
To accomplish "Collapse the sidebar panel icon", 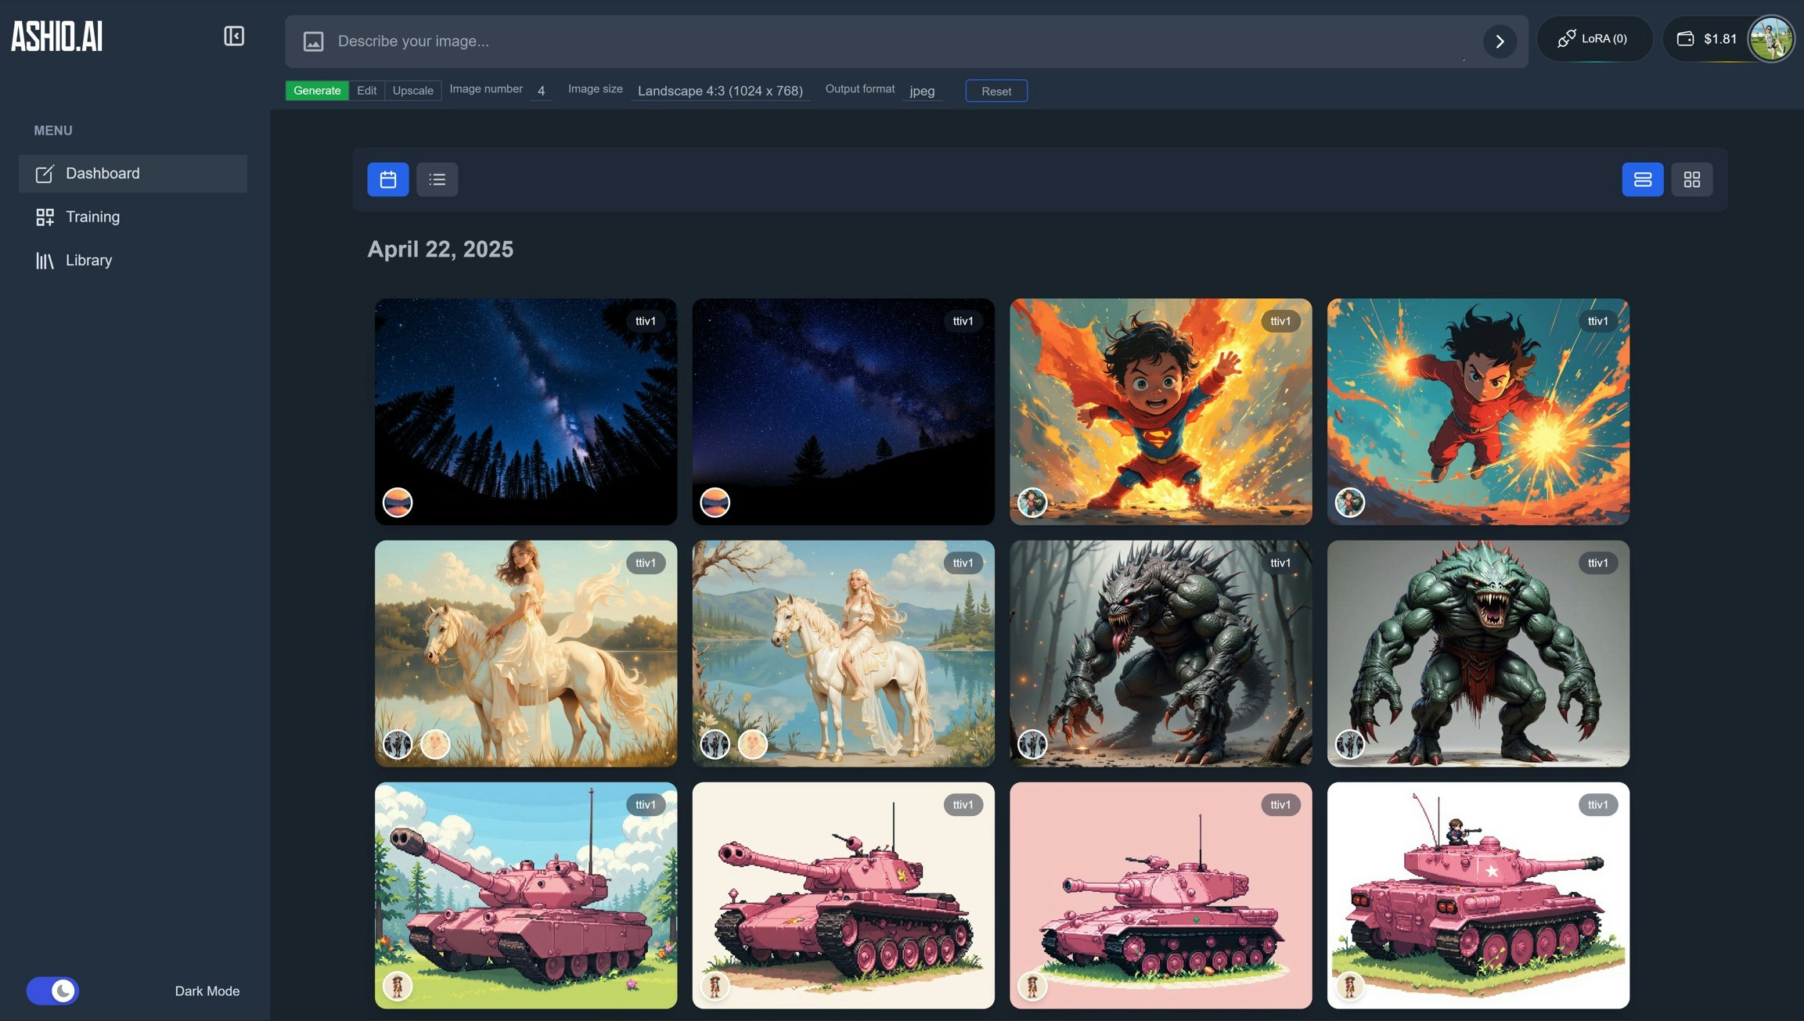I will pos(234,36).
